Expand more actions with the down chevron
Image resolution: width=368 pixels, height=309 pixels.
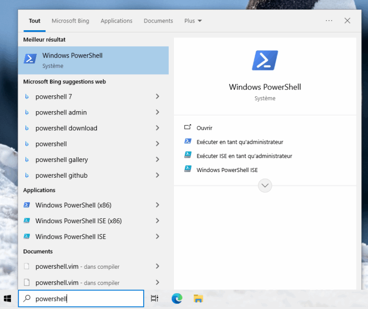[x=265, y=185]
